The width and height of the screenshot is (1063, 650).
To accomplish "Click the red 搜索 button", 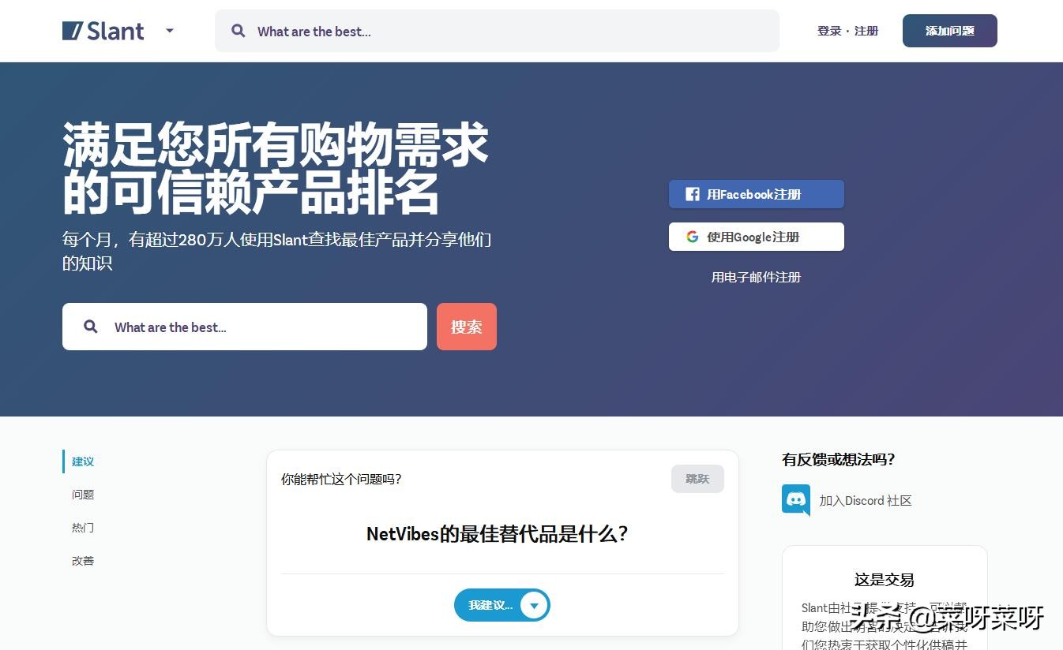I will click(466, 326).
